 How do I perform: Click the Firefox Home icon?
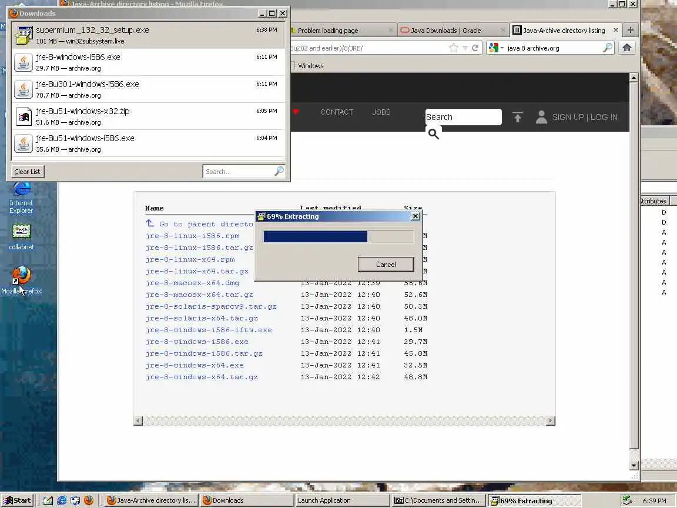pyautogui.click(x=627, y=48)
